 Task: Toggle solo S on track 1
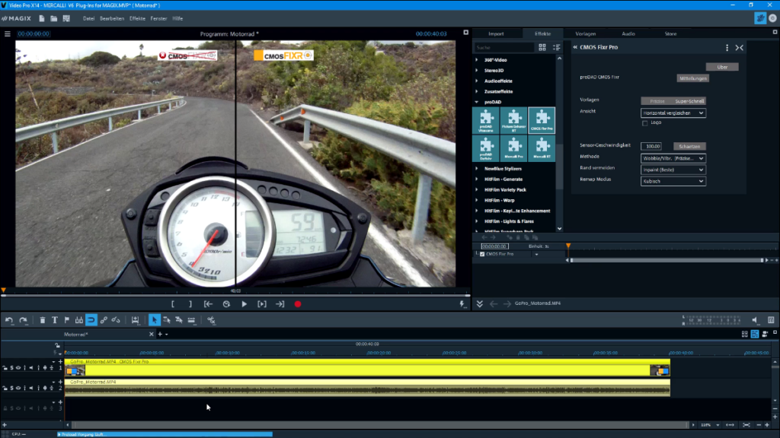(x=12, y=367)
